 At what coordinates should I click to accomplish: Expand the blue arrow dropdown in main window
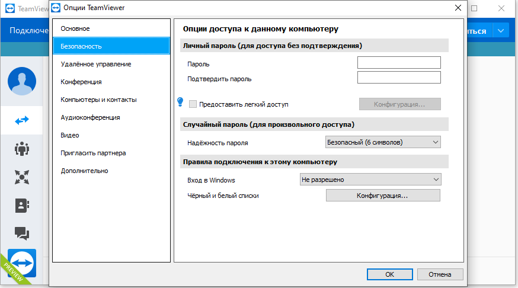pyautogui.click(x=501, y=31)
